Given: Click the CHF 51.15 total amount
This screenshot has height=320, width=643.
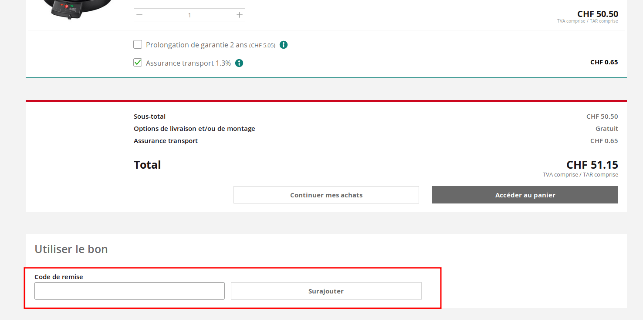Looking at the screenshot, I should coord(592,165).
